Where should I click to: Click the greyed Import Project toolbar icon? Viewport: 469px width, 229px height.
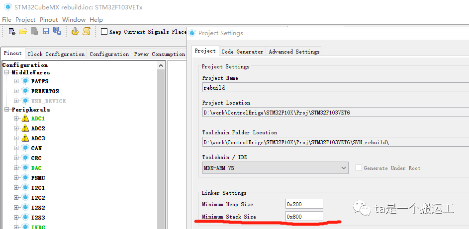35,31
